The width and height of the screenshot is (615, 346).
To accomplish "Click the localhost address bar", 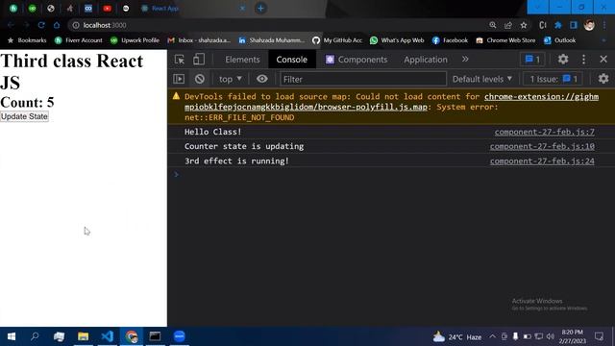I will pyautogui.click(x=275, y=25).
